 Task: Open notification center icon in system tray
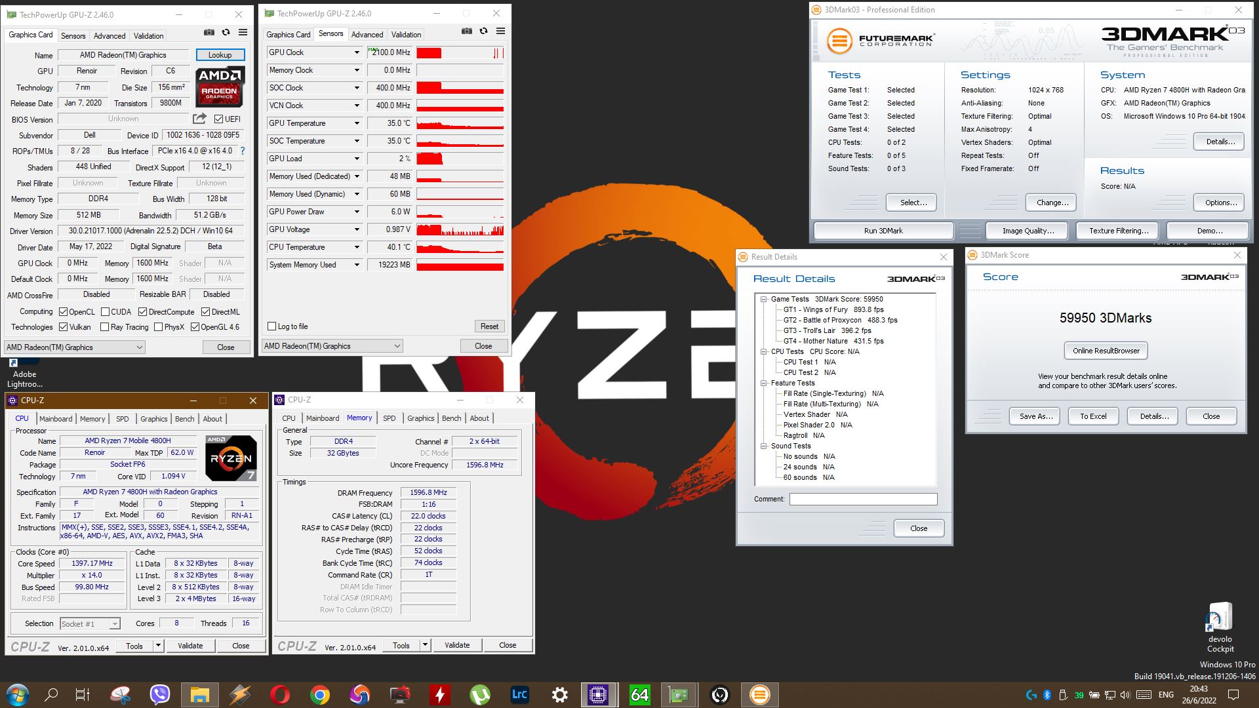coord(1233,695)
